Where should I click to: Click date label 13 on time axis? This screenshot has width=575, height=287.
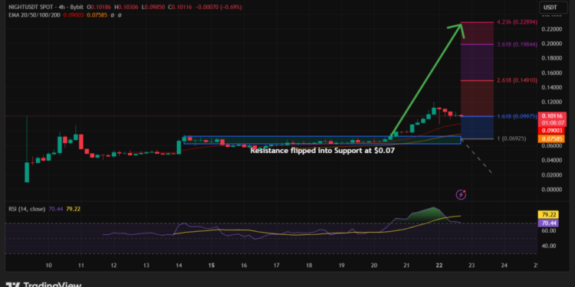pos(146,266)
